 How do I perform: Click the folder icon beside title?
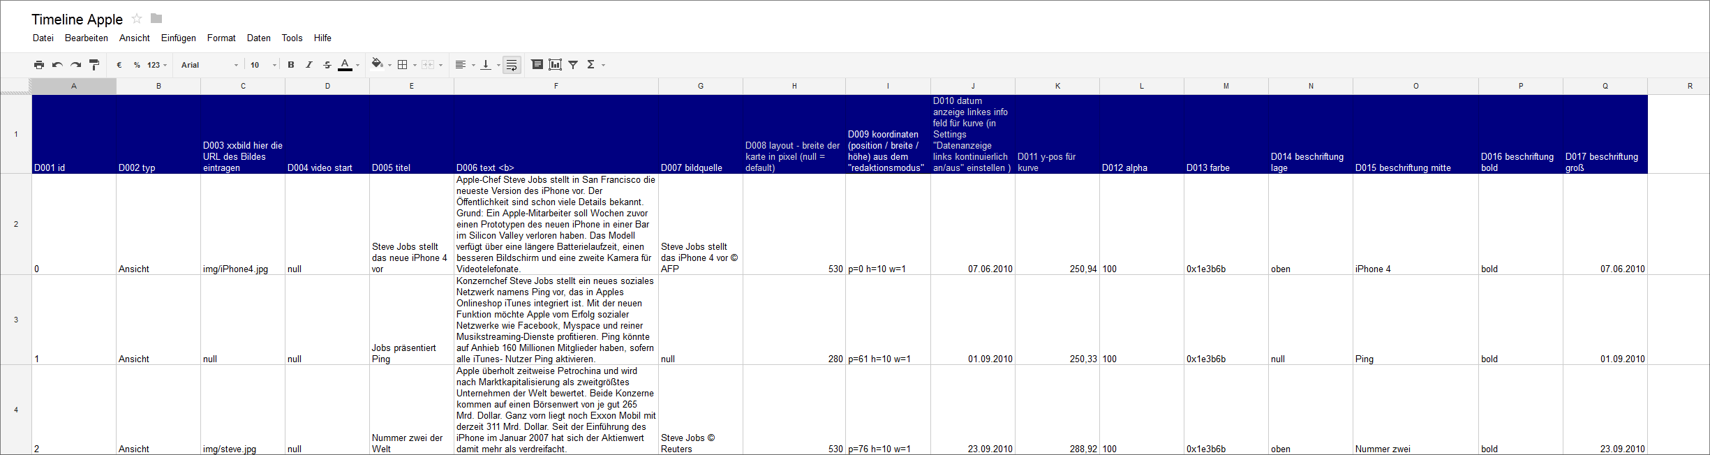[156, 19]
